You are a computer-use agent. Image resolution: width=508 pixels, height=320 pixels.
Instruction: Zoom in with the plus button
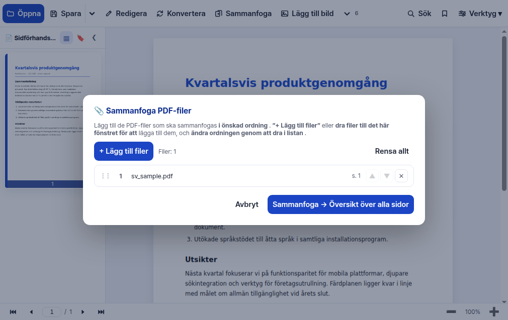tap(494, 312)
